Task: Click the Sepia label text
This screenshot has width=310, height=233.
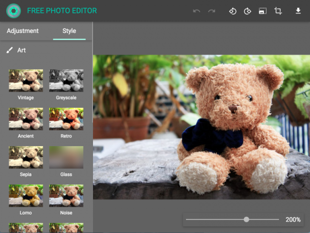Action: [26, 174]
